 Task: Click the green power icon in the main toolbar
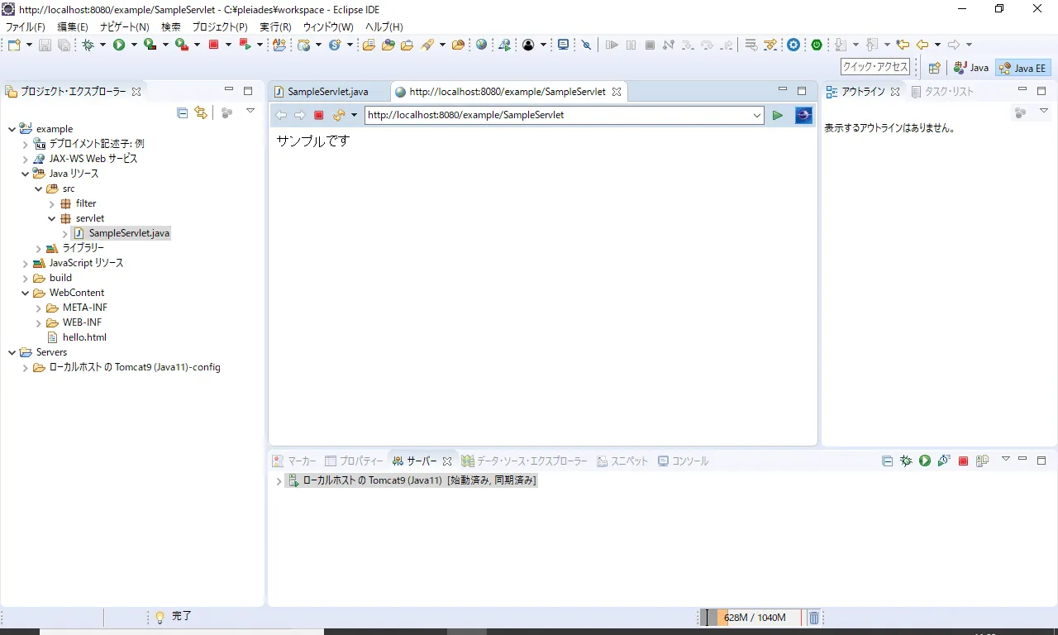coord(817,45)
